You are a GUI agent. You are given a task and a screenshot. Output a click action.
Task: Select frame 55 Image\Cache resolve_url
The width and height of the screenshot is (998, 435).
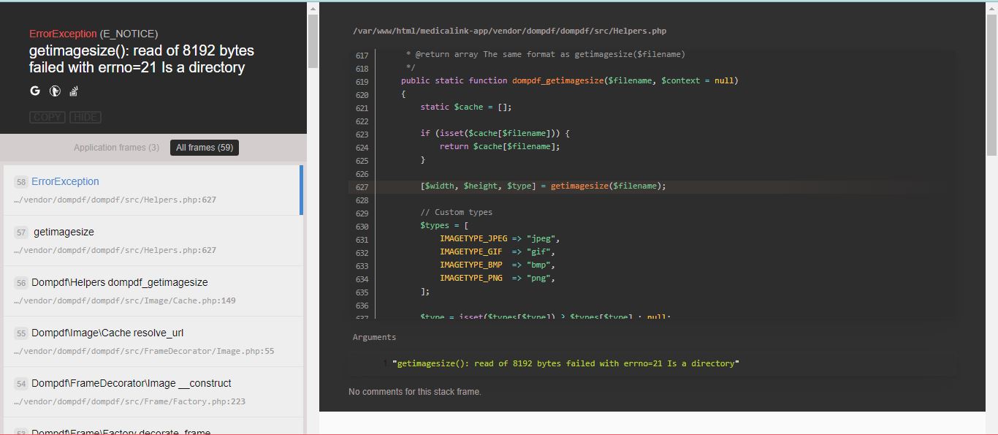click(x=107, y=333)
